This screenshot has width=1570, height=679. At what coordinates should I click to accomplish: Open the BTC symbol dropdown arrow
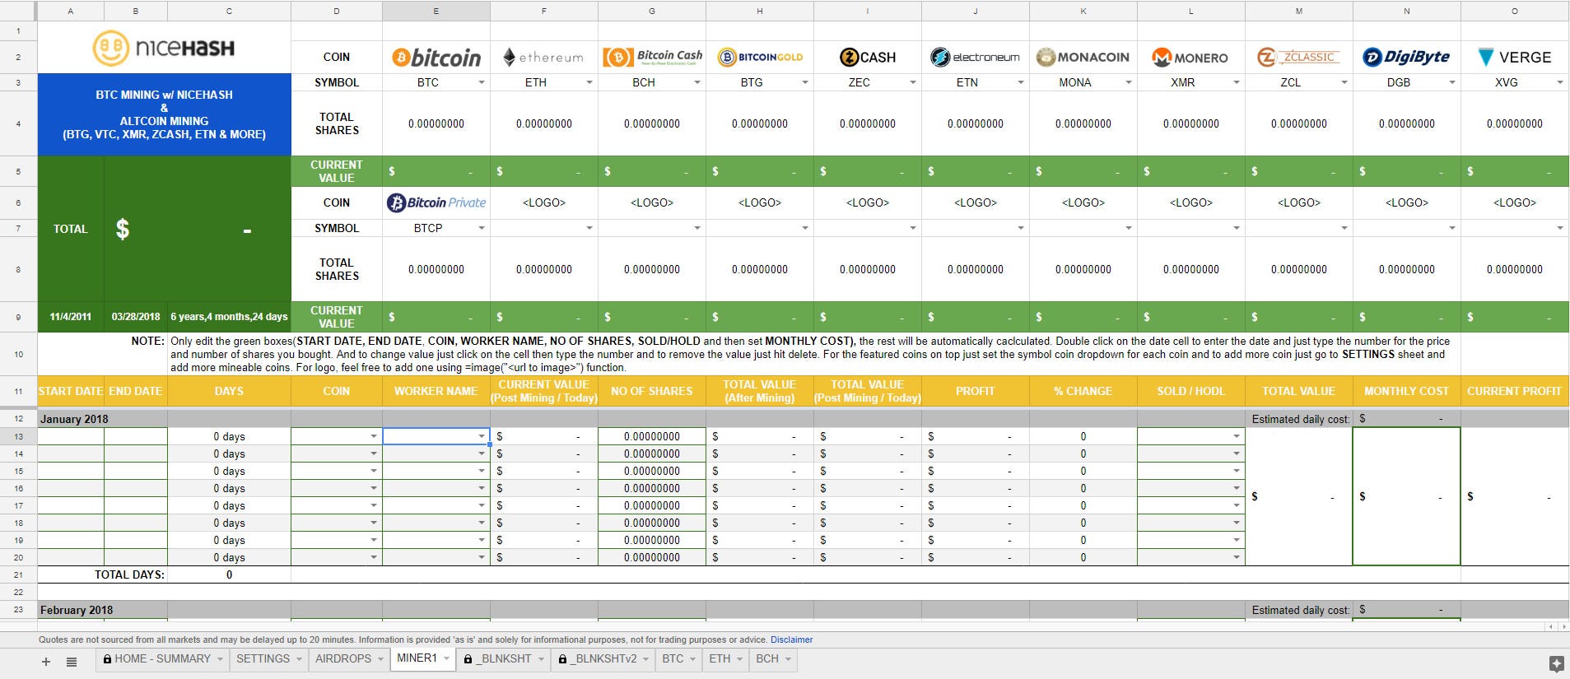482,82
